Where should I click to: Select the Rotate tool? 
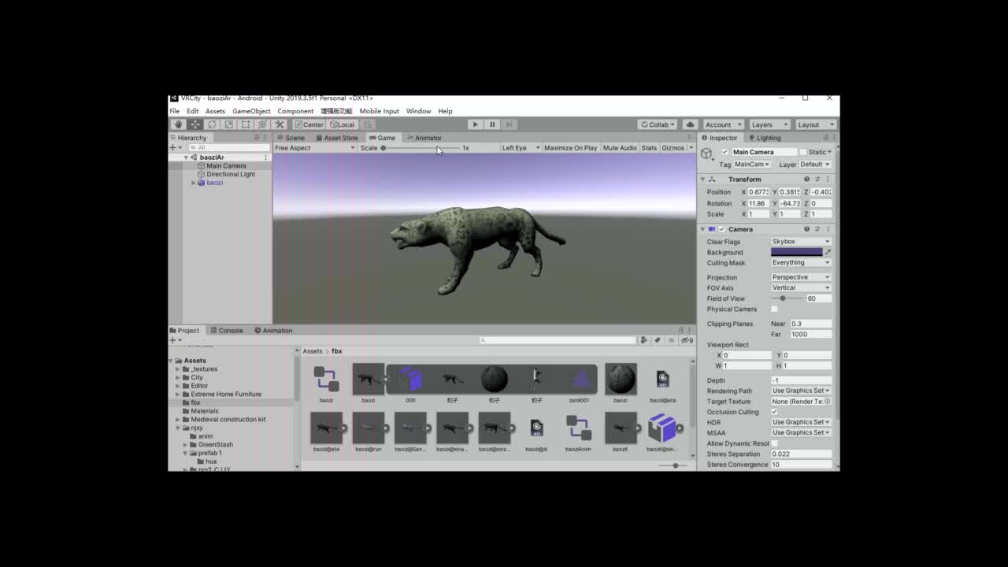click(x=212, y=124)
